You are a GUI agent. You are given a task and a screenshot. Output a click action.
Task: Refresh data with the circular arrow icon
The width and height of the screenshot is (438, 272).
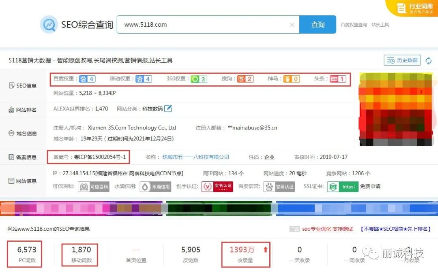tap(429, 60)
